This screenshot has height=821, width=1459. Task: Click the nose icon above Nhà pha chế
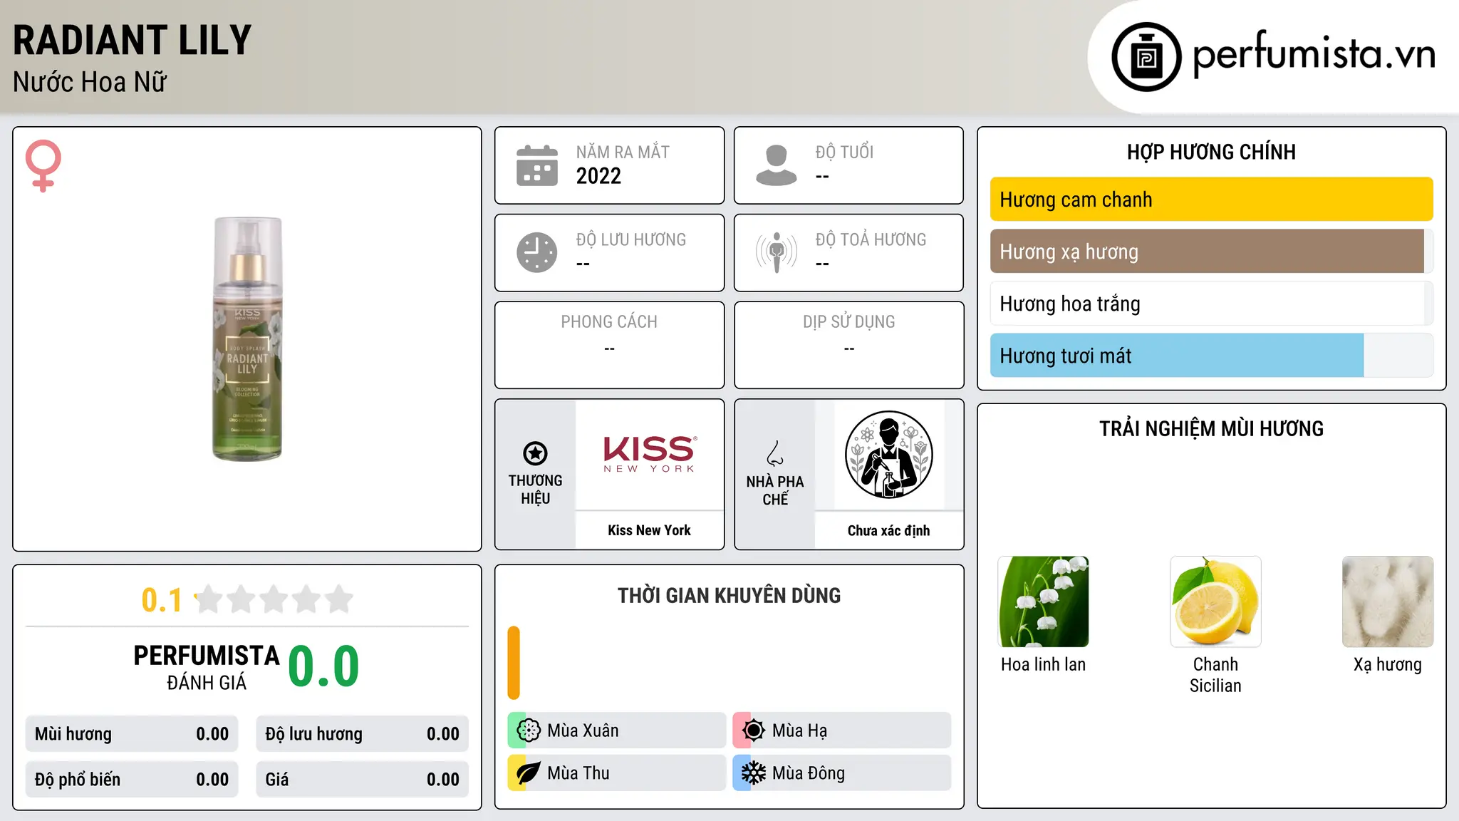coord(775,453)
